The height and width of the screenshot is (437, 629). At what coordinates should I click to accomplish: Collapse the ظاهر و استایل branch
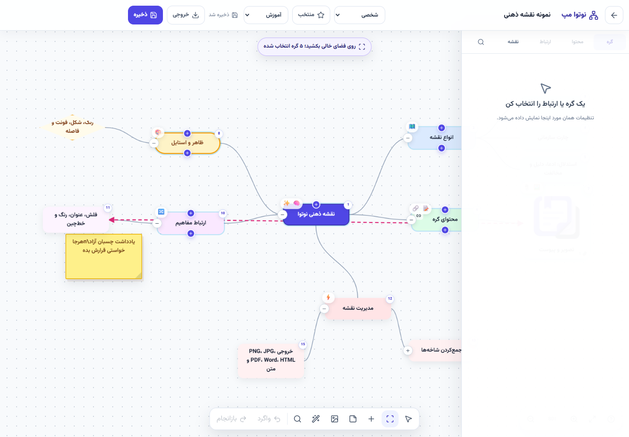[x=154, y=143]
